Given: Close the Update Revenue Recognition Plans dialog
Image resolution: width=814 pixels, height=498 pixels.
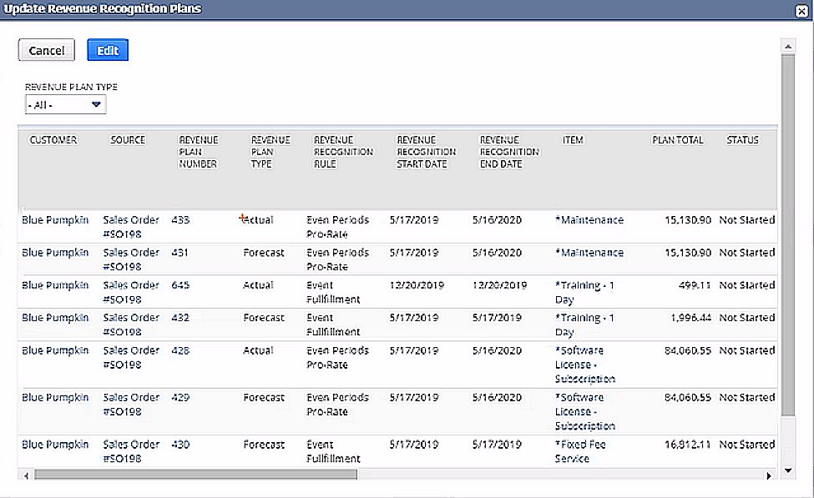Looking at the screenshot, I should pos(801,11).
